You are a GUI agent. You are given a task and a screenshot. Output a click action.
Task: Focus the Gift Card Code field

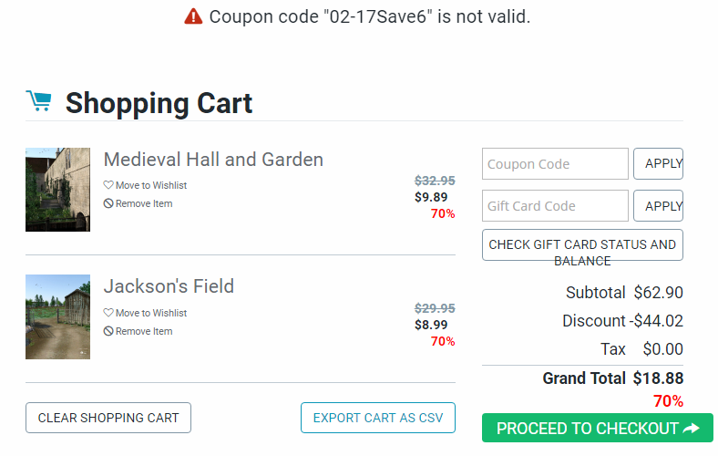[x=555, y=206]
